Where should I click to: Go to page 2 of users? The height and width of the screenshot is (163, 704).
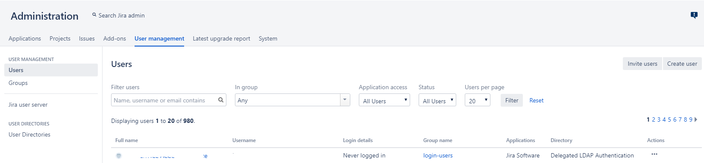point(654,120)
